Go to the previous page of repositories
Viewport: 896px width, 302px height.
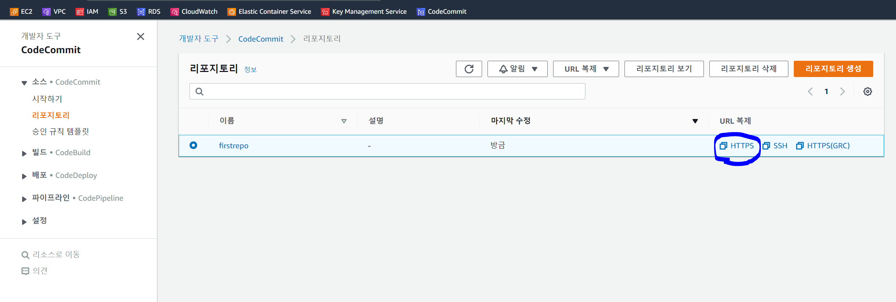[810, 92]
